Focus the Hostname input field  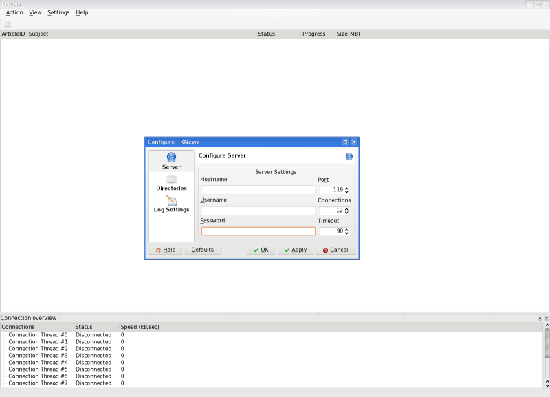(x=258, y=190)
